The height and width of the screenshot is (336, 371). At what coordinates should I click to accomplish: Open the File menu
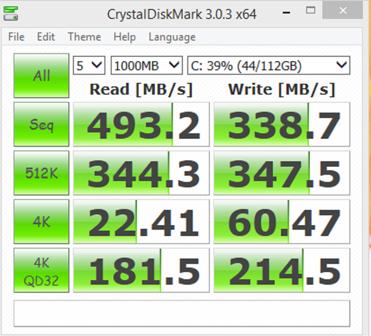[x=16, y=37]
